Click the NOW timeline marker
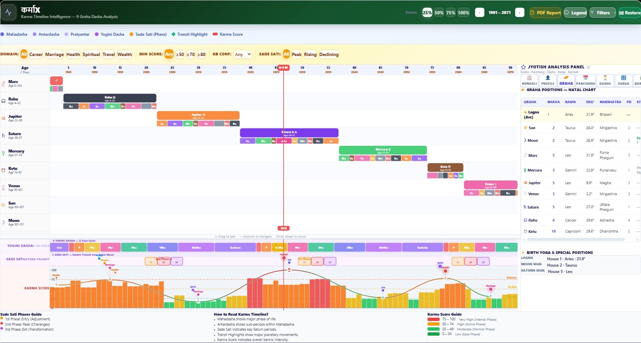The width and height of the screenshot is (641, 343). click(283, 67)
